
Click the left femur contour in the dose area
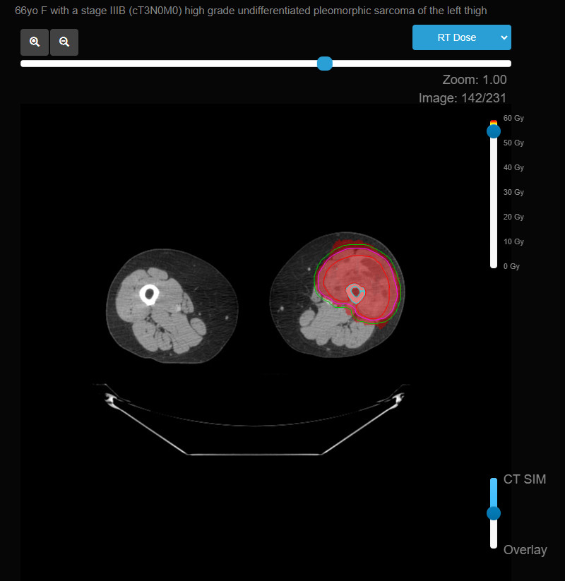(x=355, y=293)
